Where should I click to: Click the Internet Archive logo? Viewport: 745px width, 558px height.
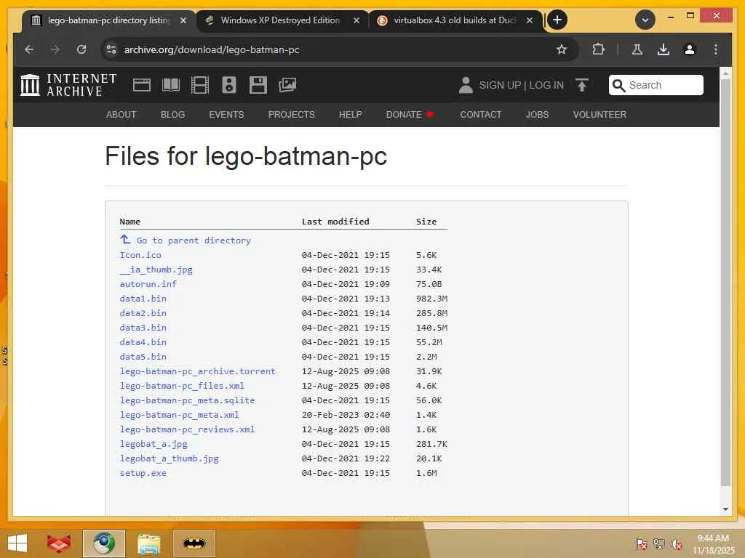pyautogui.click(x=68, y=86)
